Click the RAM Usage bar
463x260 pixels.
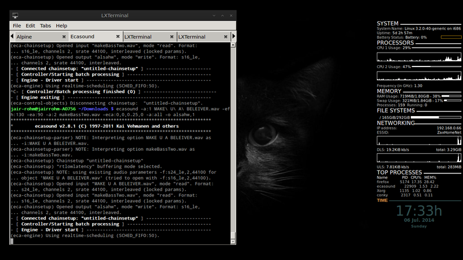tap(451, 96)
